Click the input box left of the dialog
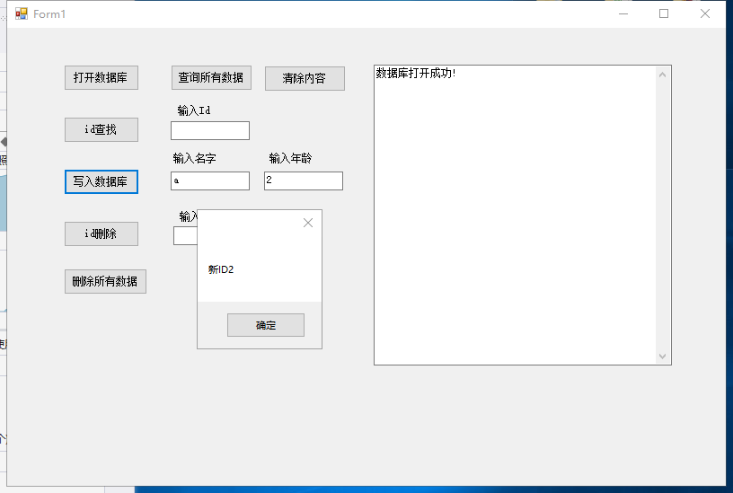This screenshot has height=493, width=733. click(x=185, y=236)
